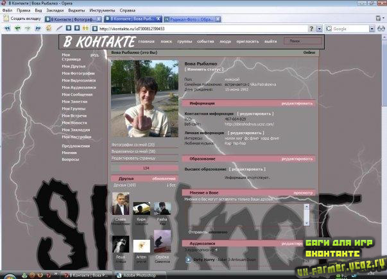The image size is (387, 279).
Task: Click the Forward arrow icon
Action: (28, 28)
